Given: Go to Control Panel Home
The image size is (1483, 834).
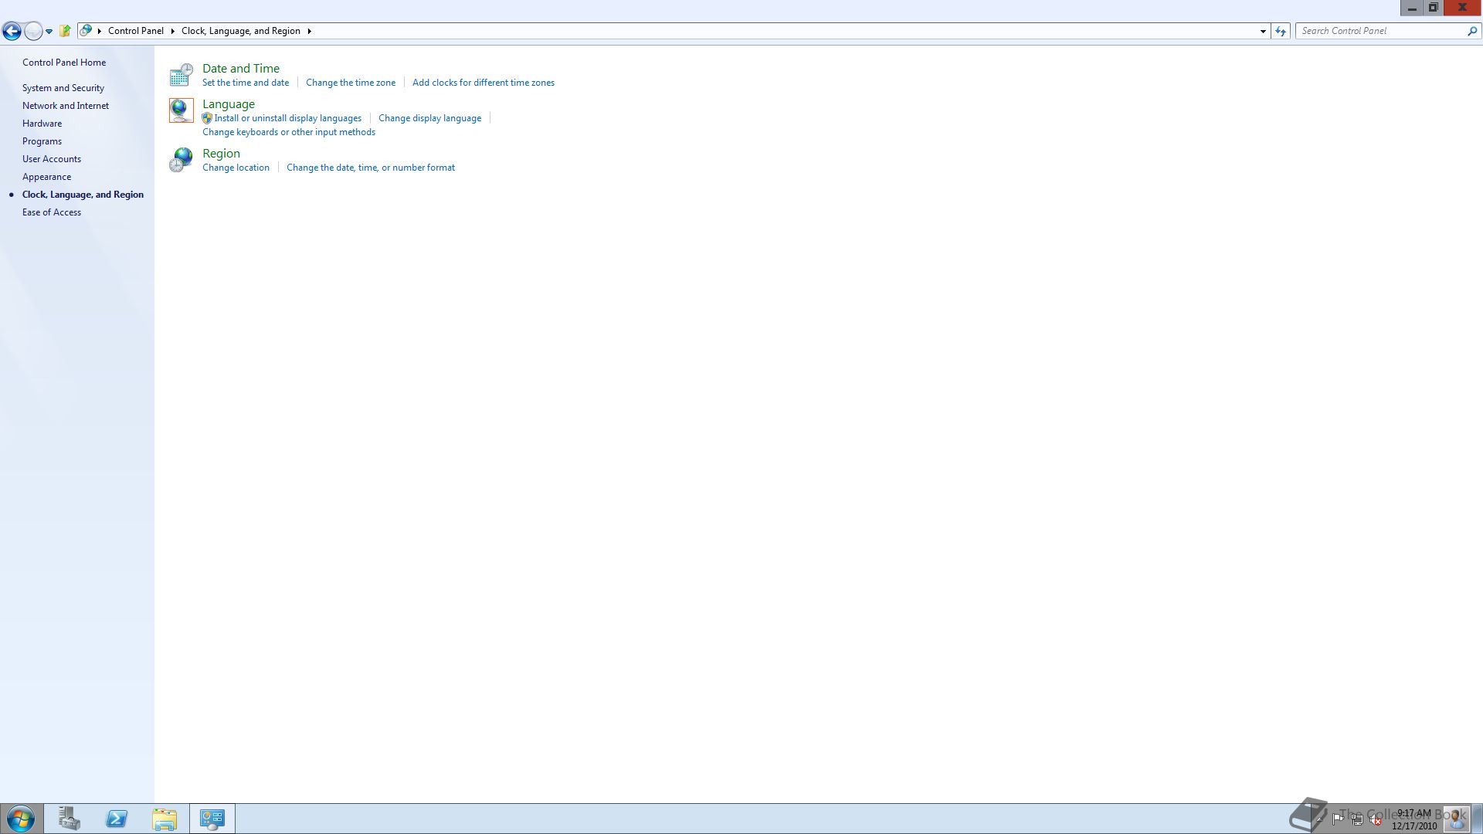Looking at the screenshot, I should (x=64, y=63).
